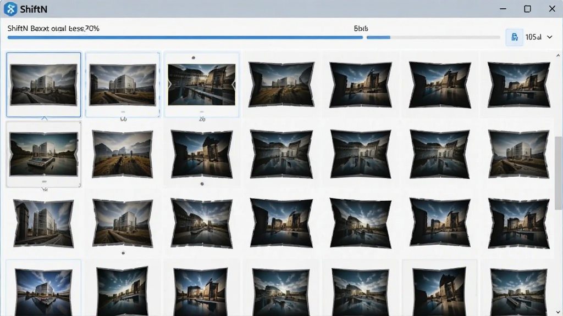Click the "Bbtb" label above the short bar

[x=361, y=29]
